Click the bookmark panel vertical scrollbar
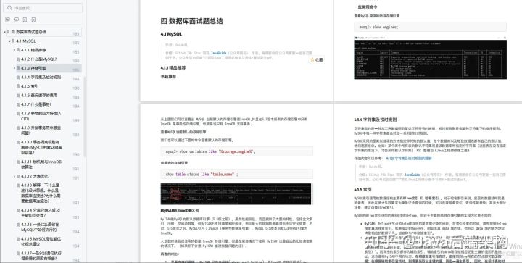Screen dimensions: 522x263 pos(85,117)
